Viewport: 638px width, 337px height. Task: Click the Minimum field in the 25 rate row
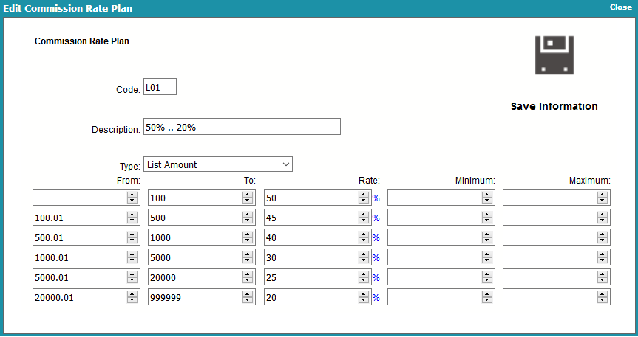click(441, 277)
